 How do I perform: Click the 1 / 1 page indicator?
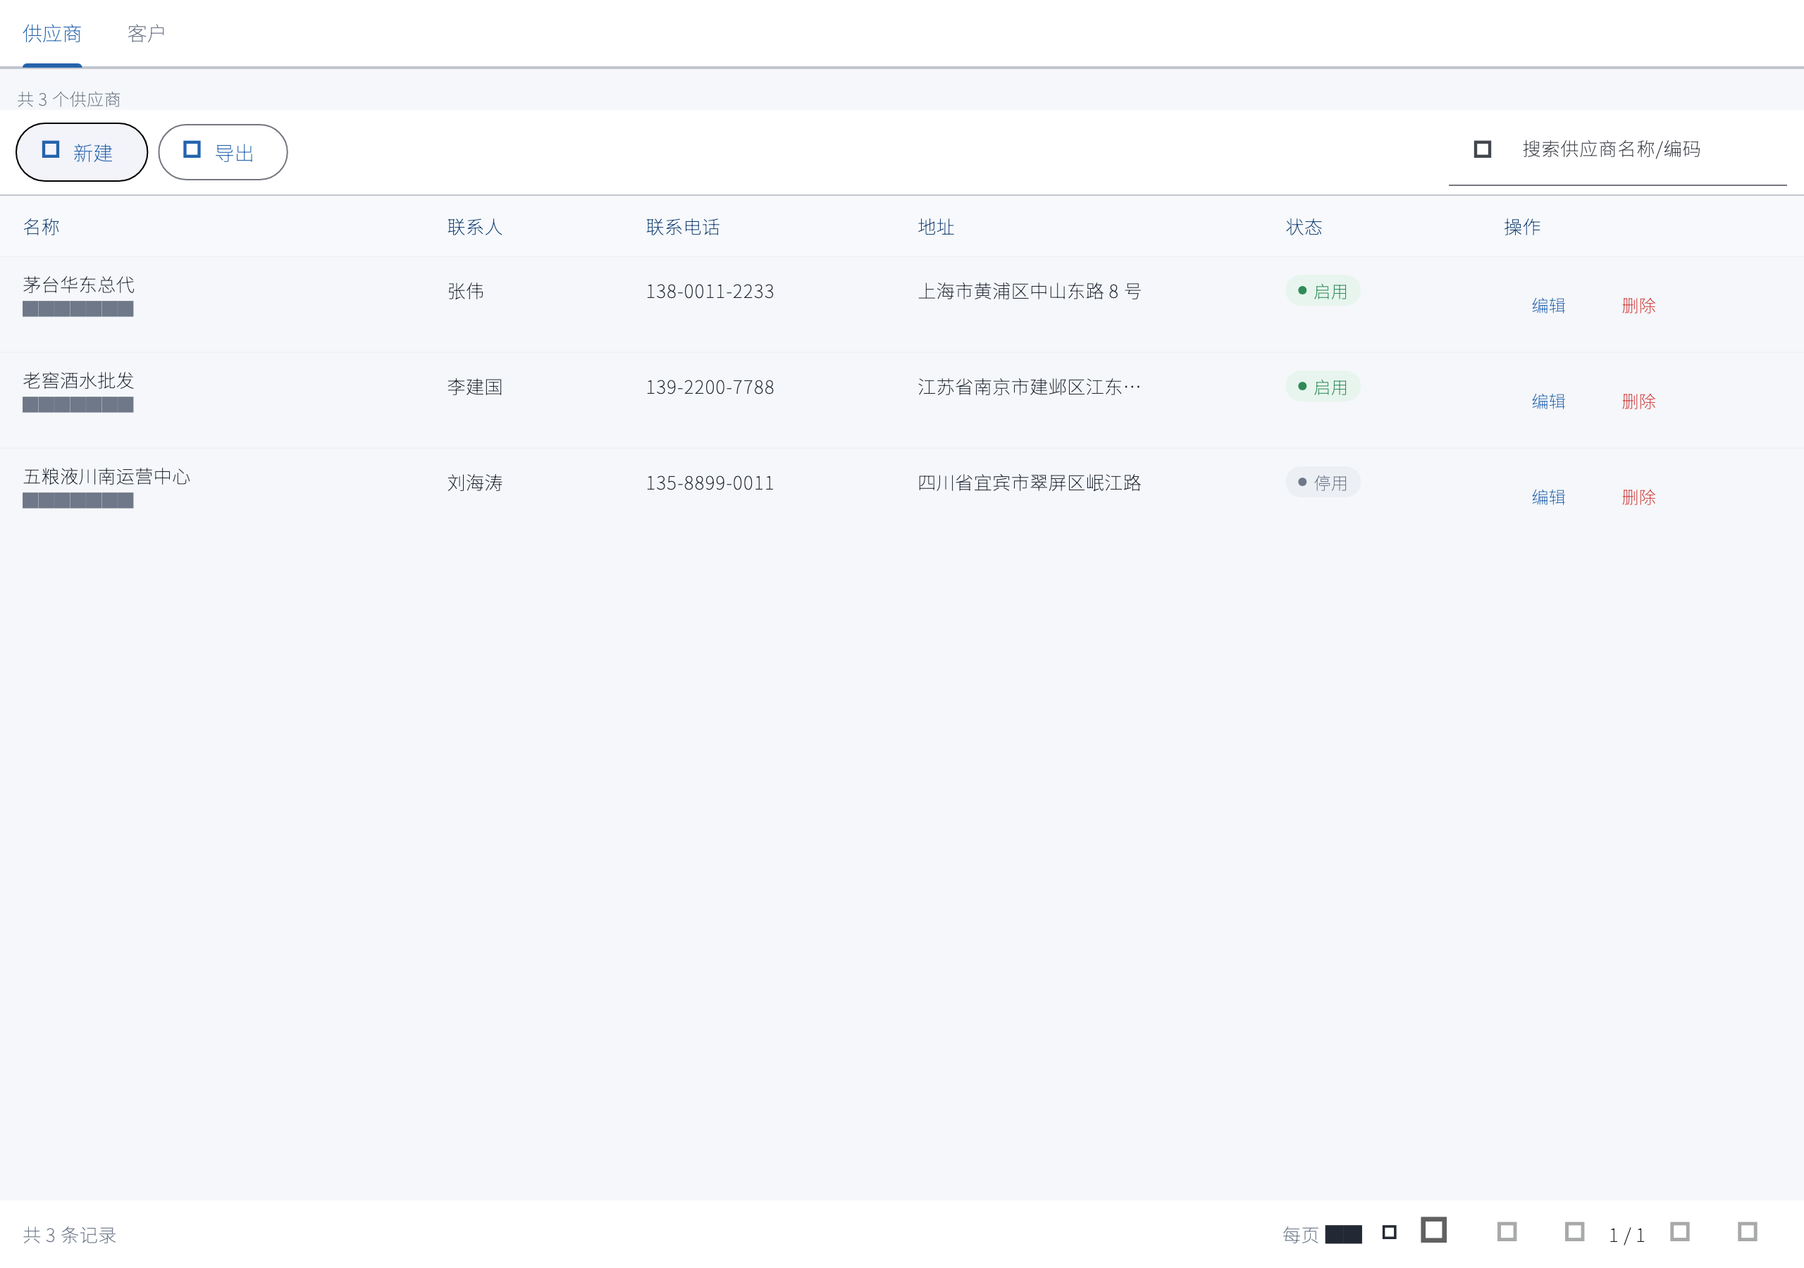coord(1626,1235)
